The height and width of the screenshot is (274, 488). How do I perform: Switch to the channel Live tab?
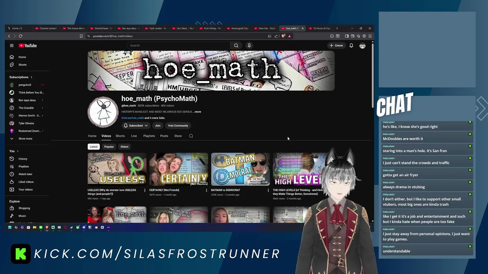(x=134, y=136)
